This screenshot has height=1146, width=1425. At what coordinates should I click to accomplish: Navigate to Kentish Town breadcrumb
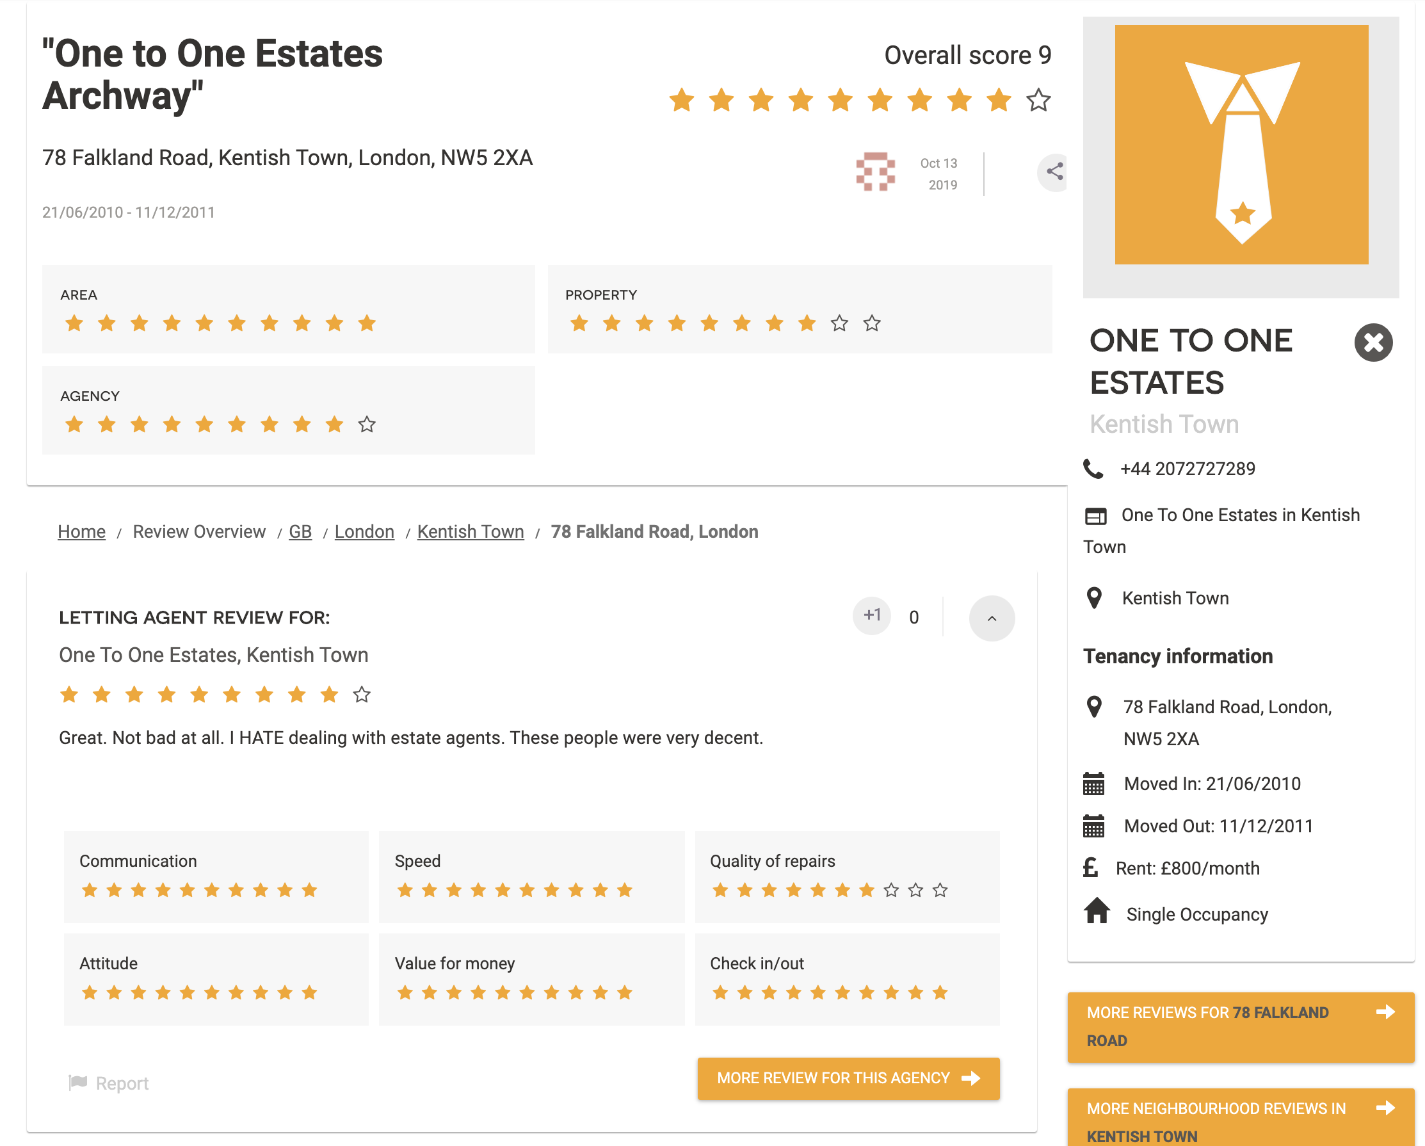(x=470, y=531)
